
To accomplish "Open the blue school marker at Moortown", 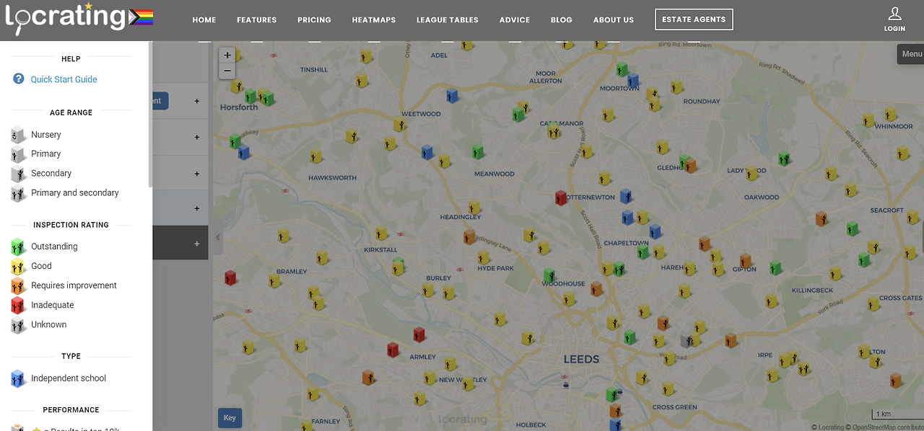I will point(633,80).
